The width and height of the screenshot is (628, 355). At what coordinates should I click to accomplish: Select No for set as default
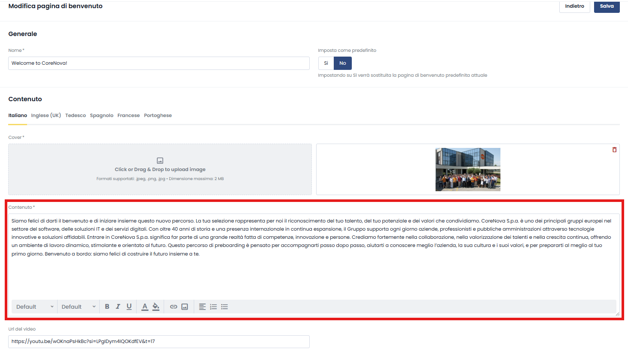point(343,63)
